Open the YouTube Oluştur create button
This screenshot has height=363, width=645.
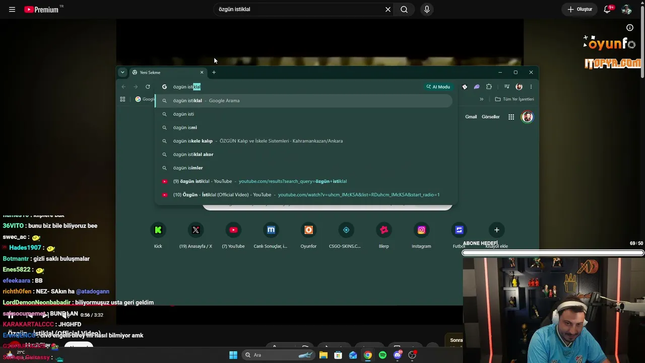pyautogui.click(x=579, y=9)
